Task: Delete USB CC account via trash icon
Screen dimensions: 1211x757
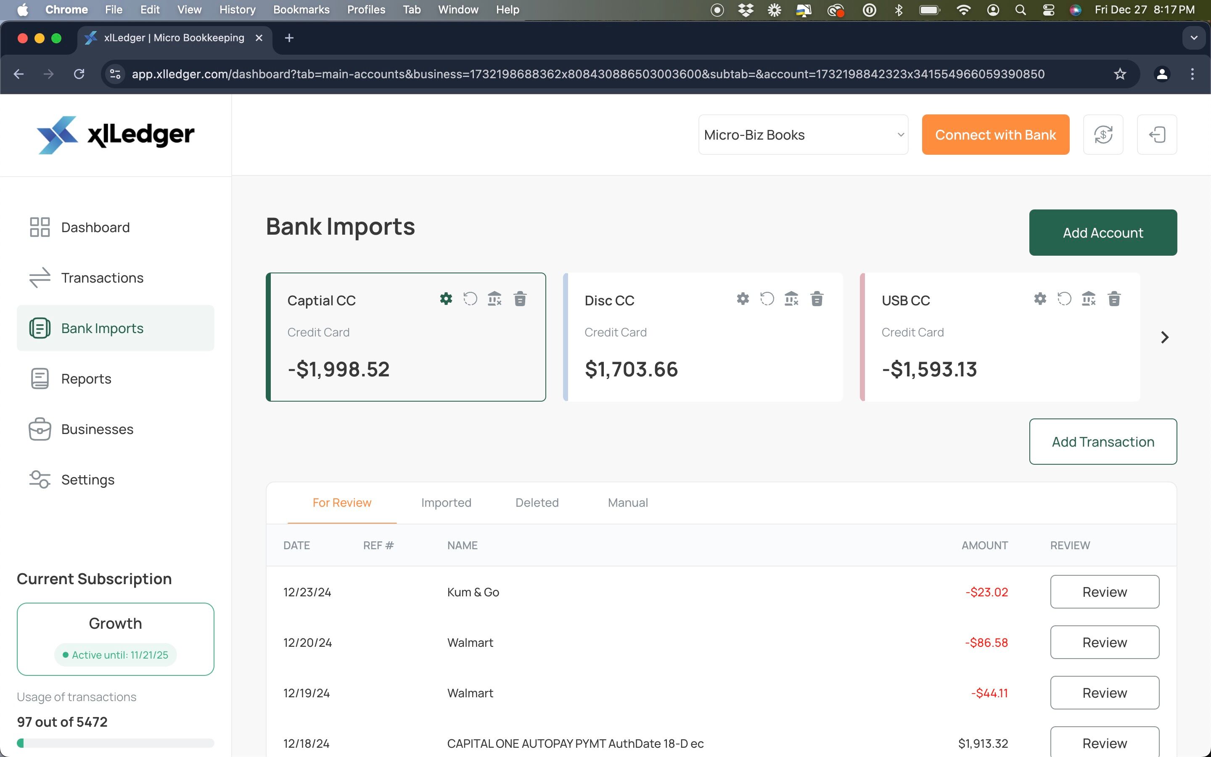Action: (x=1114, y=299)
